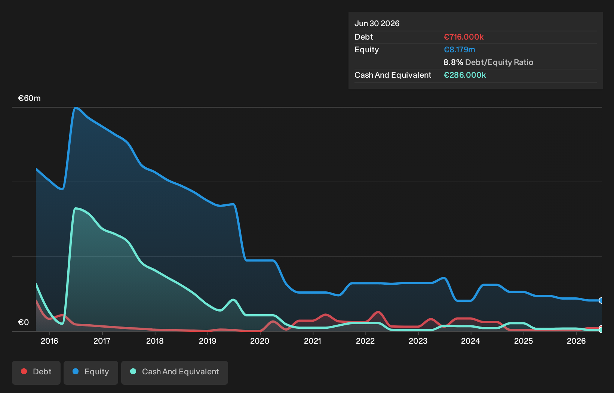Screen dimensions: 614x393
Task: Click the red Debt legend dot
Action: 24,371
